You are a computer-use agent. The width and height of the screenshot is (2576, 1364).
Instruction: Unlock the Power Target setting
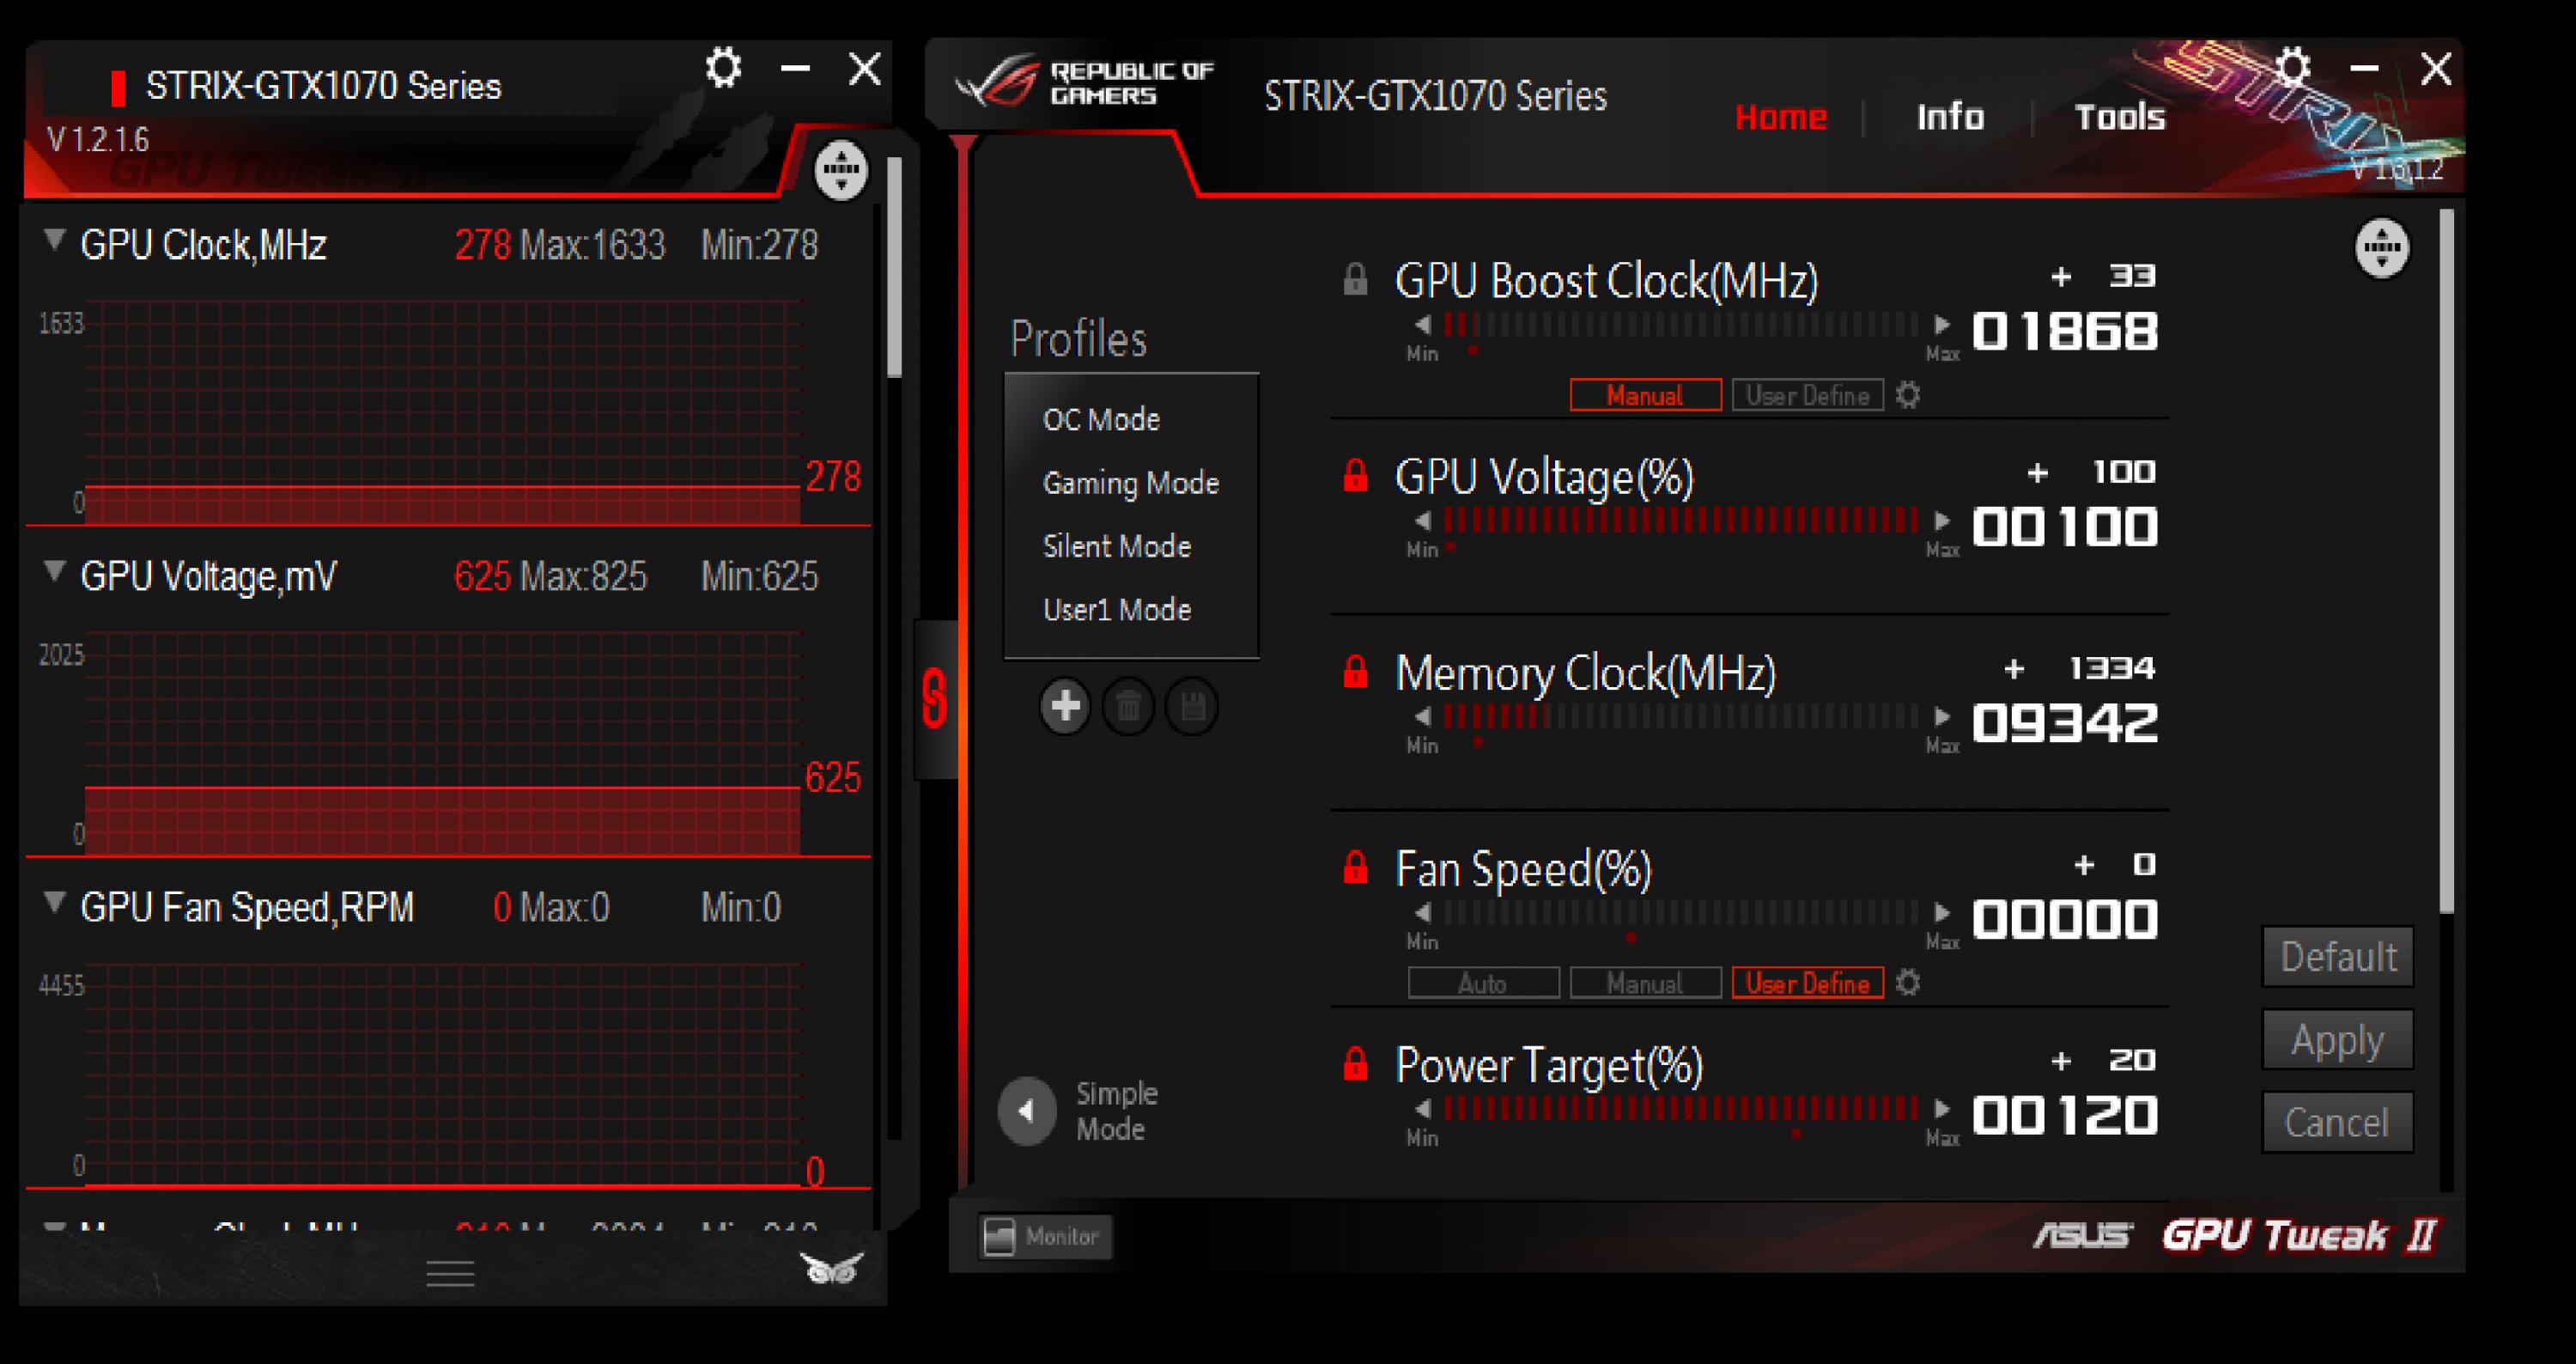coord(1355,1062)
